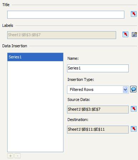Click the Insertion Type help bubble icon
Viewport: 138px width, 160px height.
(x=133, y=89)
